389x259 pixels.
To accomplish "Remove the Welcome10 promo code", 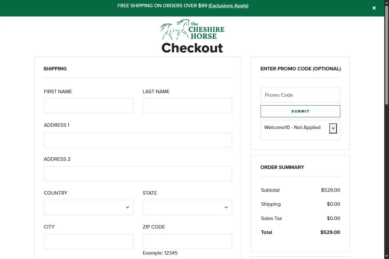I will click(x=333, y=128).
